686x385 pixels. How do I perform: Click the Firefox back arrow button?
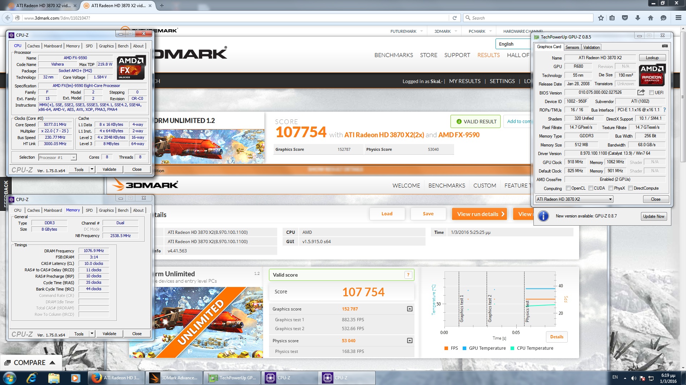click(8, 18)
